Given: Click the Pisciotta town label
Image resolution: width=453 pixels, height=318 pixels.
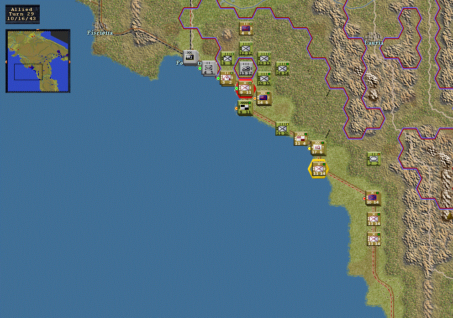Looking at the screenshot, I should pyautogui.click(x=100, y=33).
